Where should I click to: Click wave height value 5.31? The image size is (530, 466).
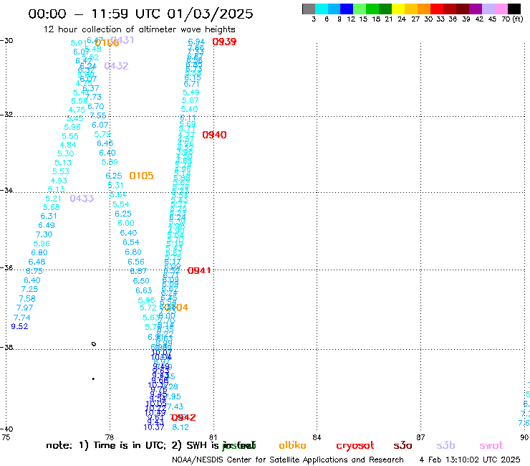(x=115, y=186)
